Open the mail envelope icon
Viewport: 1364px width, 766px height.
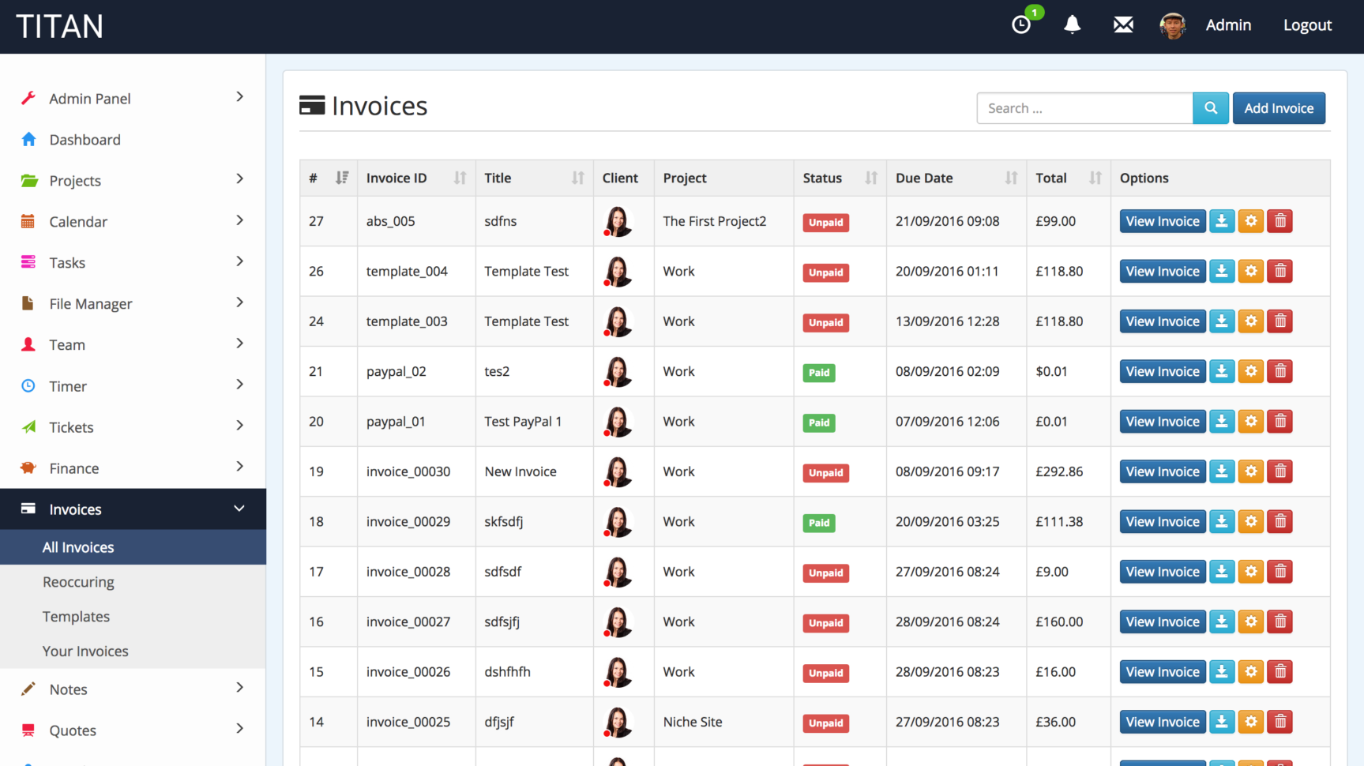tap(1123, 25)
